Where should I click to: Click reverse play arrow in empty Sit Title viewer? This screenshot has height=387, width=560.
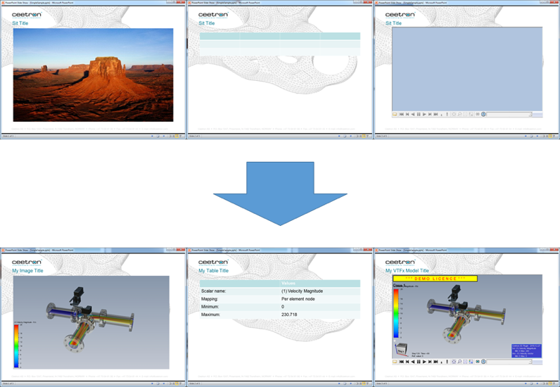click(412, 114)
